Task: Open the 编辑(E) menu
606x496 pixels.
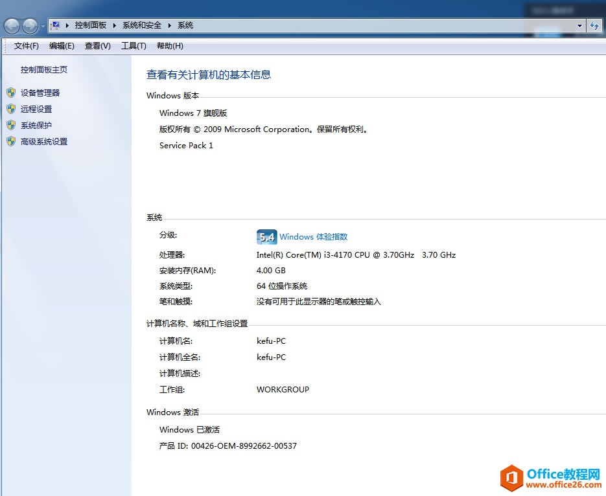Action: (x=62, y=46)
